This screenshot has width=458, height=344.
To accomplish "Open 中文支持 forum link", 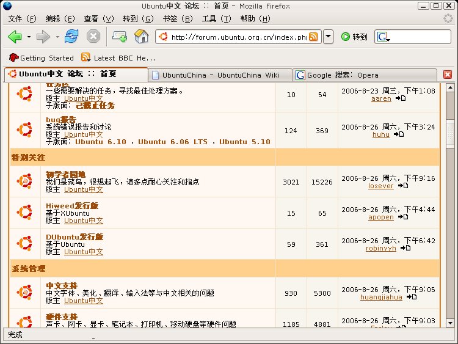I will [62, 286].
